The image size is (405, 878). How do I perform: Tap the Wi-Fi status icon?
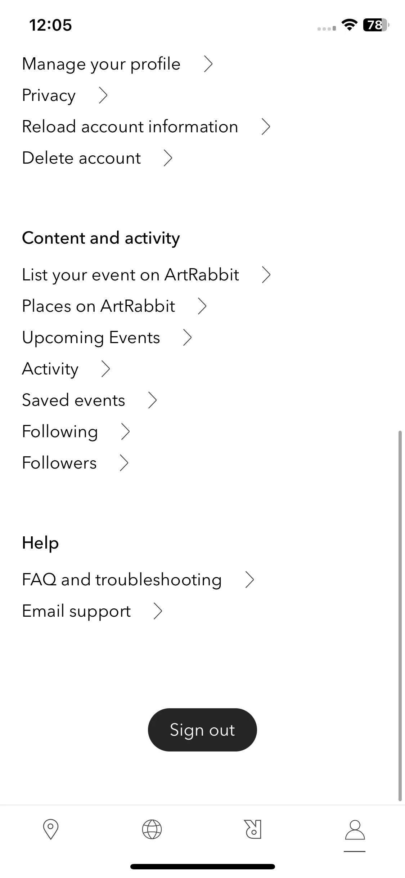349,25
